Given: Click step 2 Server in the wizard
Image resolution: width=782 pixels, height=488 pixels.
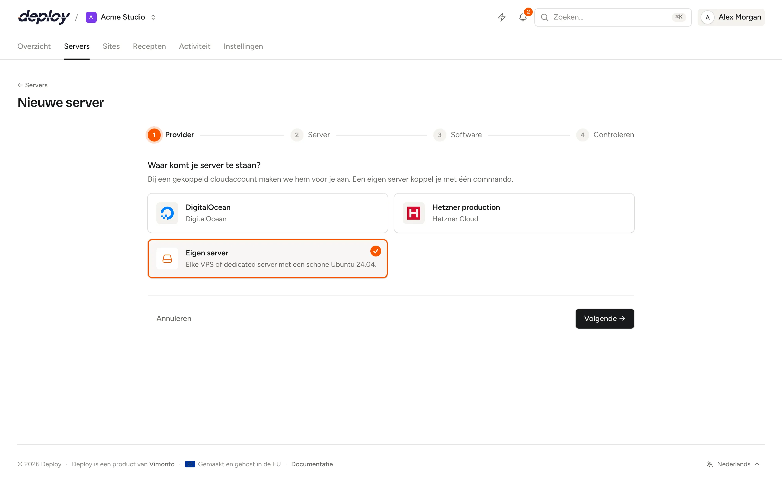Looking at the screenshot, I should pyautogui.click(x=310, y=134).
